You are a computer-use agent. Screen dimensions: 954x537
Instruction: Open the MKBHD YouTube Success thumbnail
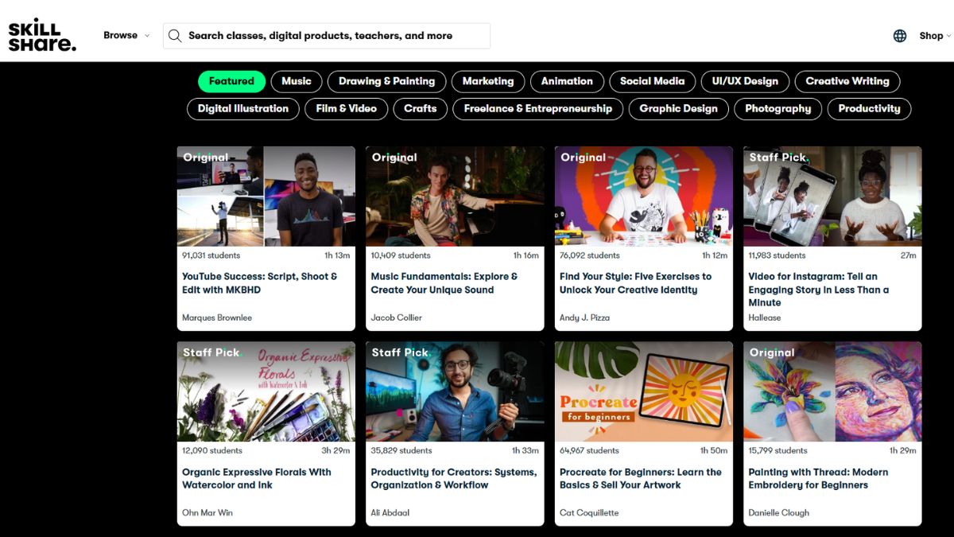click(266, 196)
